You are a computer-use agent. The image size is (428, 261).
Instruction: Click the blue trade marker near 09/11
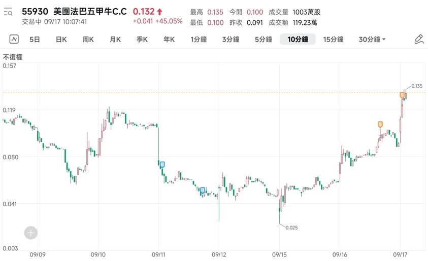click(162, 165)
